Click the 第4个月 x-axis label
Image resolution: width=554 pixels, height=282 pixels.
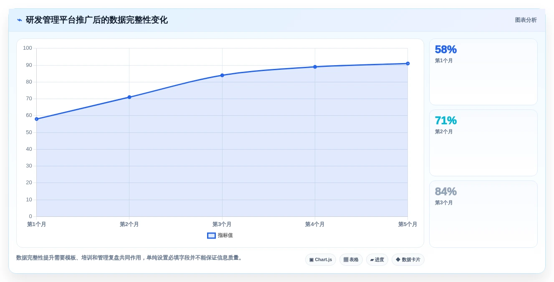click(x=315, y=224)
